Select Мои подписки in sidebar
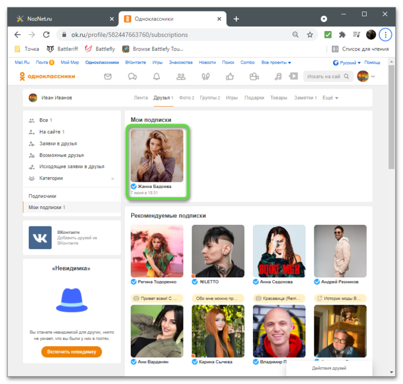403x384 pixels. (72, 207)
